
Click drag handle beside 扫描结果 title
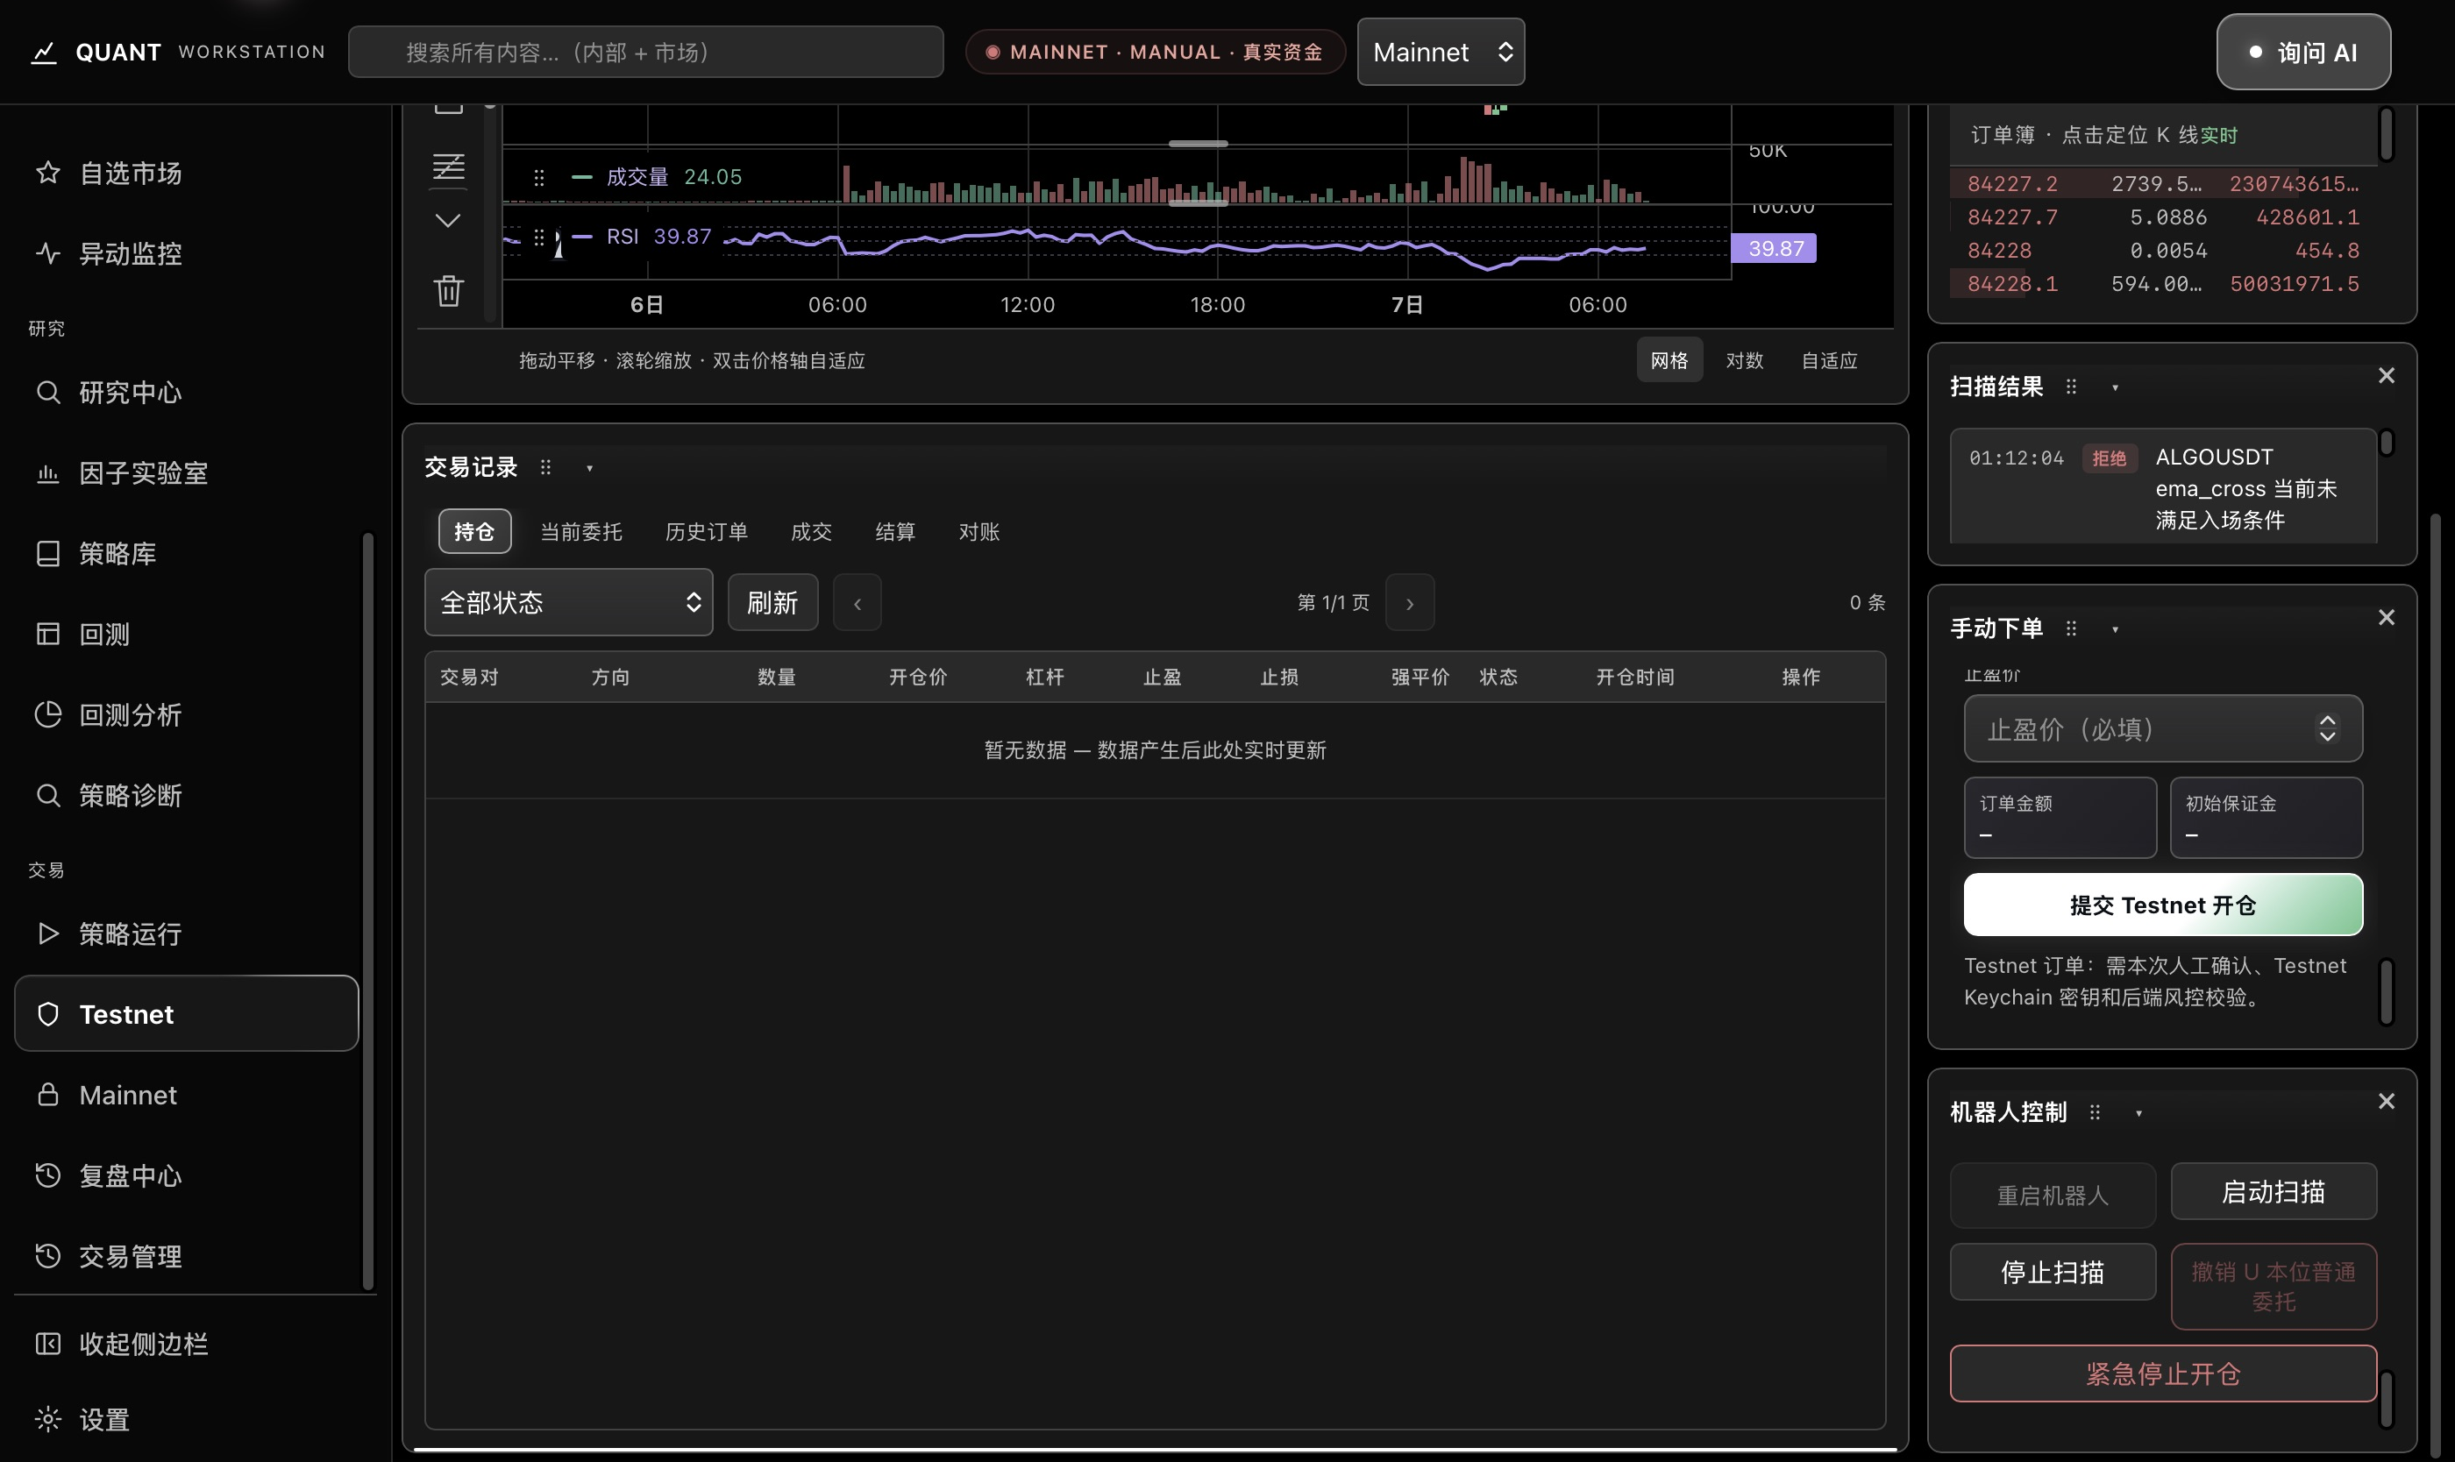click(x=2071, y=387)
